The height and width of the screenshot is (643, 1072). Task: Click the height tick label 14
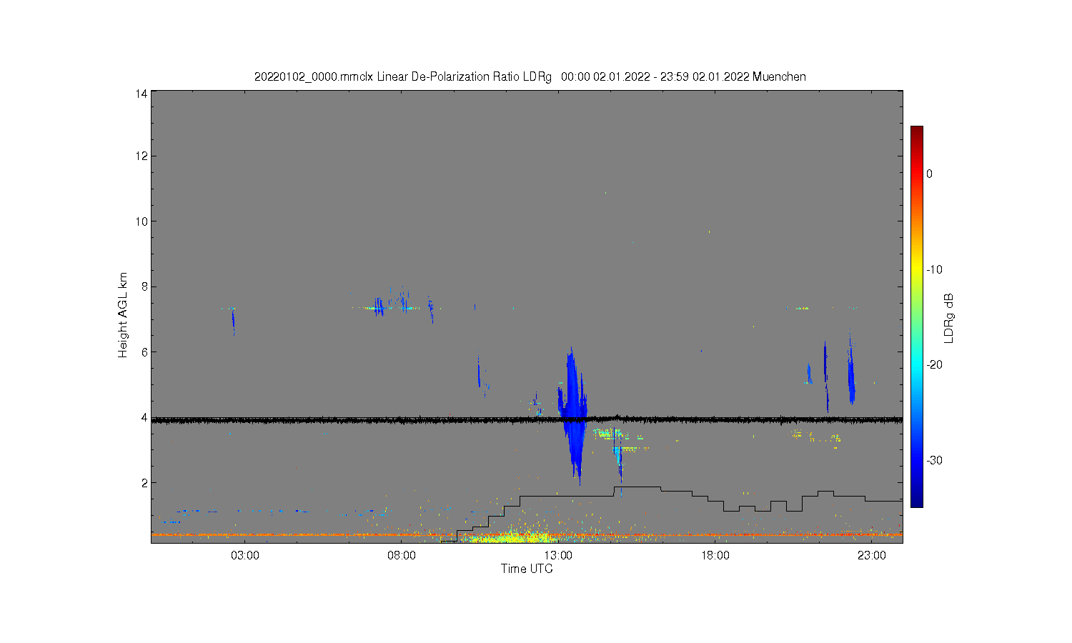(142, 94)
